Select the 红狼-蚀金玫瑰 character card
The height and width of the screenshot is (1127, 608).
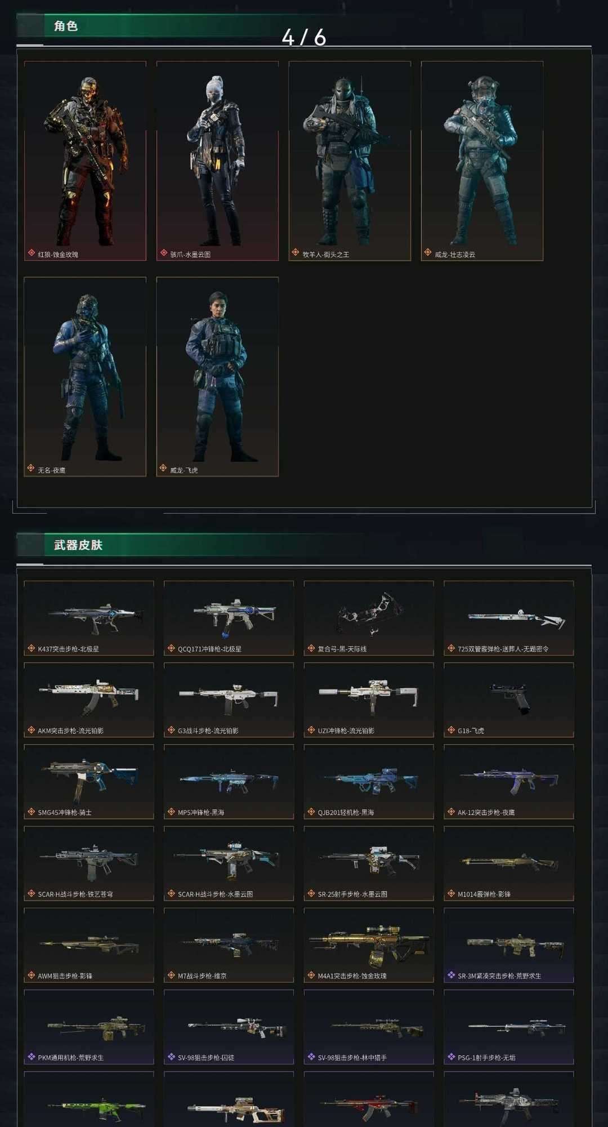pos(85,161)
